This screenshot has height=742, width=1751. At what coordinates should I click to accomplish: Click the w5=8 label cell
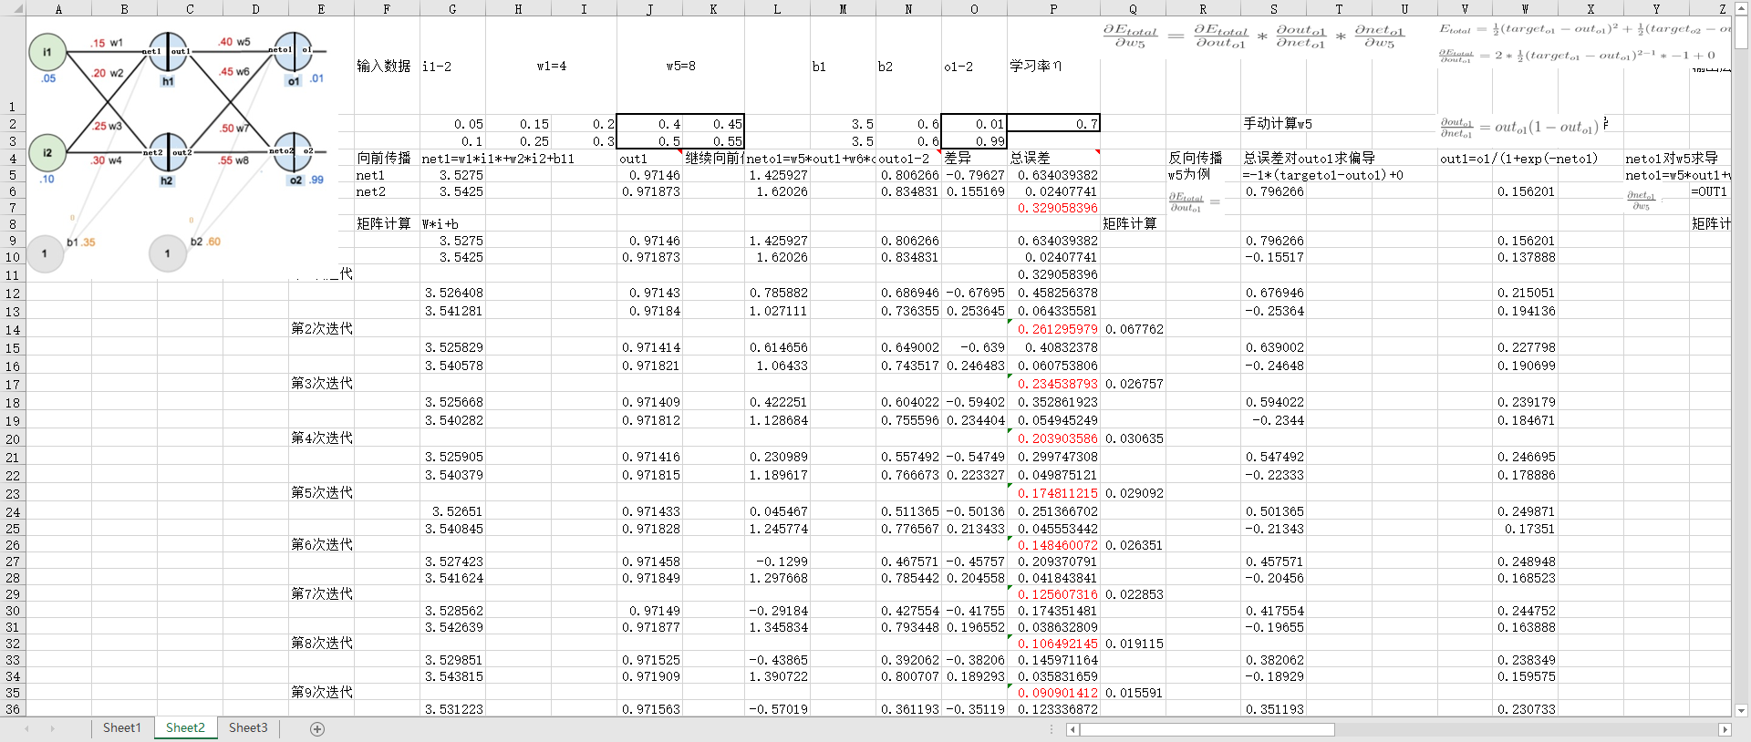(680, 66)
